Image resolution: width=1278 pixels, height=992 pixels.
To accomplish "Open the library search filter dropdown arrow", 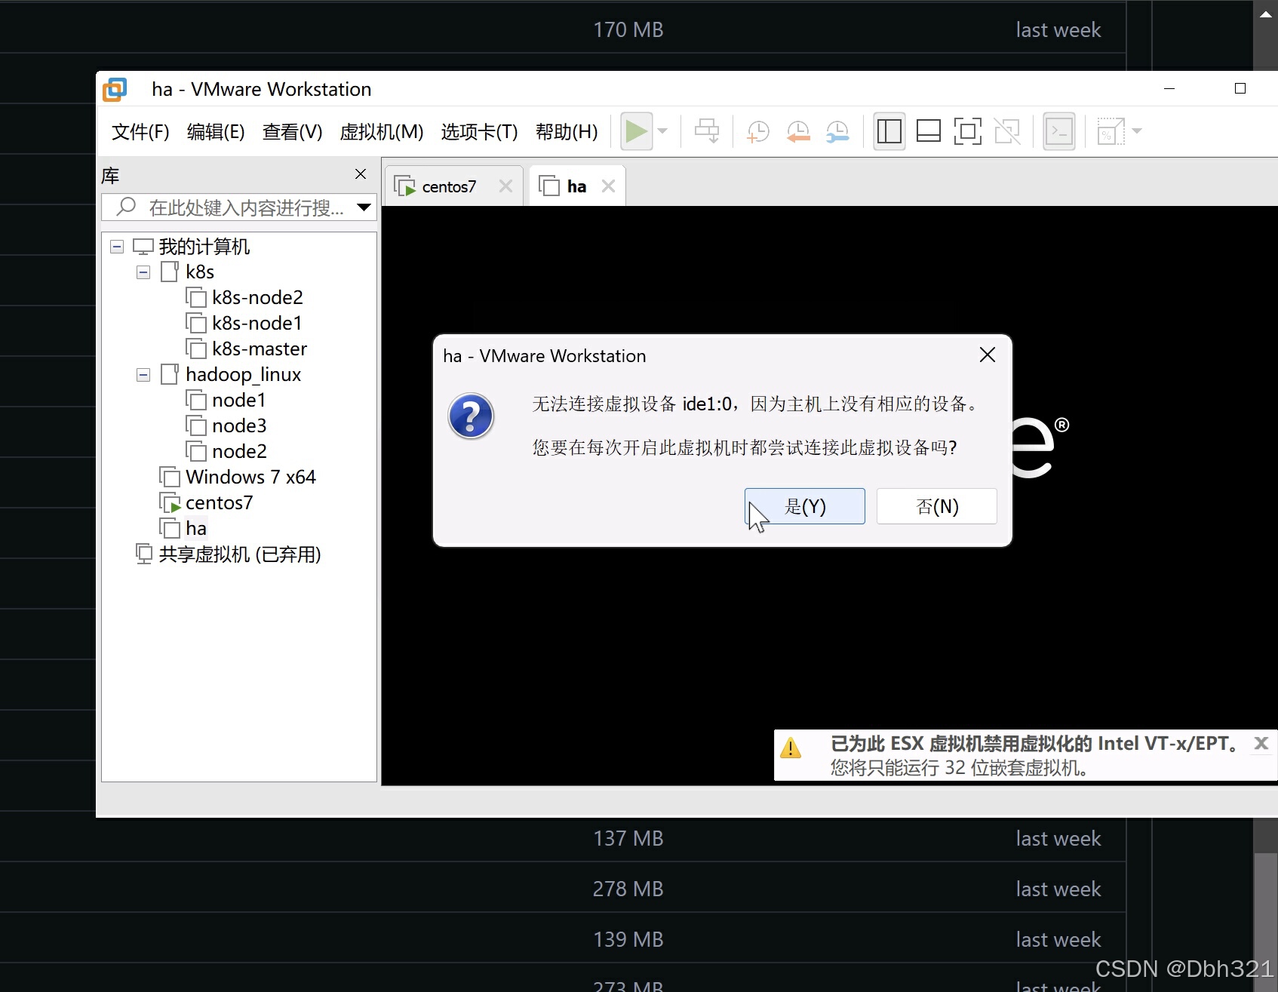I will 364,207.
